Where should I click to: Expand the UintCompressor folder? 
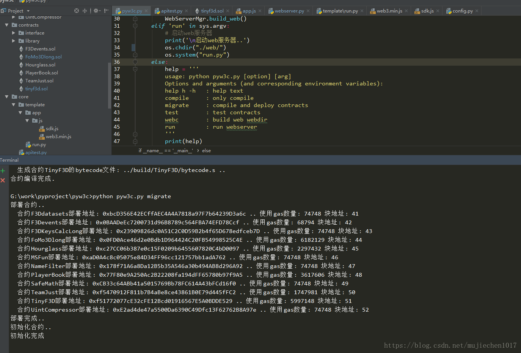[x=14, y=17]
